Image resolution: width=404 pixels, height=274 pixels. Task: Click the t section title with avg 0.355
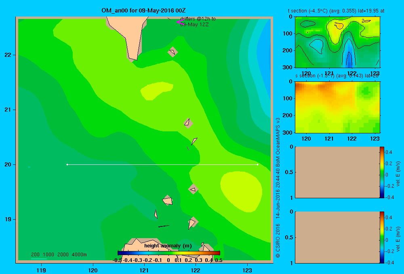(x=336, y=11)
